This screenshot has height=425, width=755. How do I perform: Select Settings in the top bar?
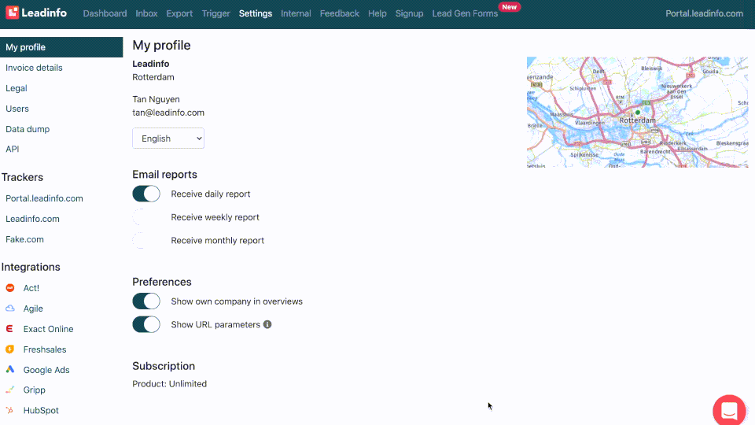click(x=255, y=13)
